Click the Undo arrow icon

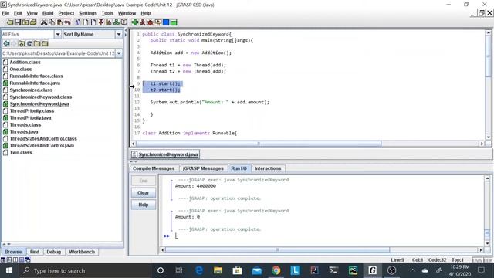tap(67, 22)
